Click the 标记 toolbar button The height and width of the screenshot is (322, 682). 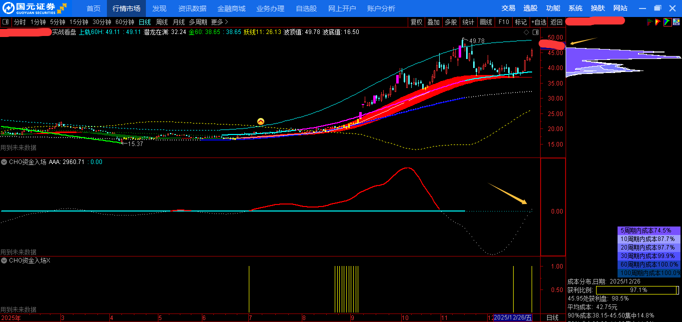tap(521, 22)
